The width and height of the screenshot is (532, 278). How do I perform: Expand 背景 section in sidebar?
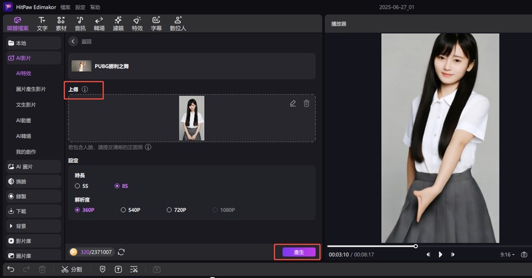click(34, 226)
